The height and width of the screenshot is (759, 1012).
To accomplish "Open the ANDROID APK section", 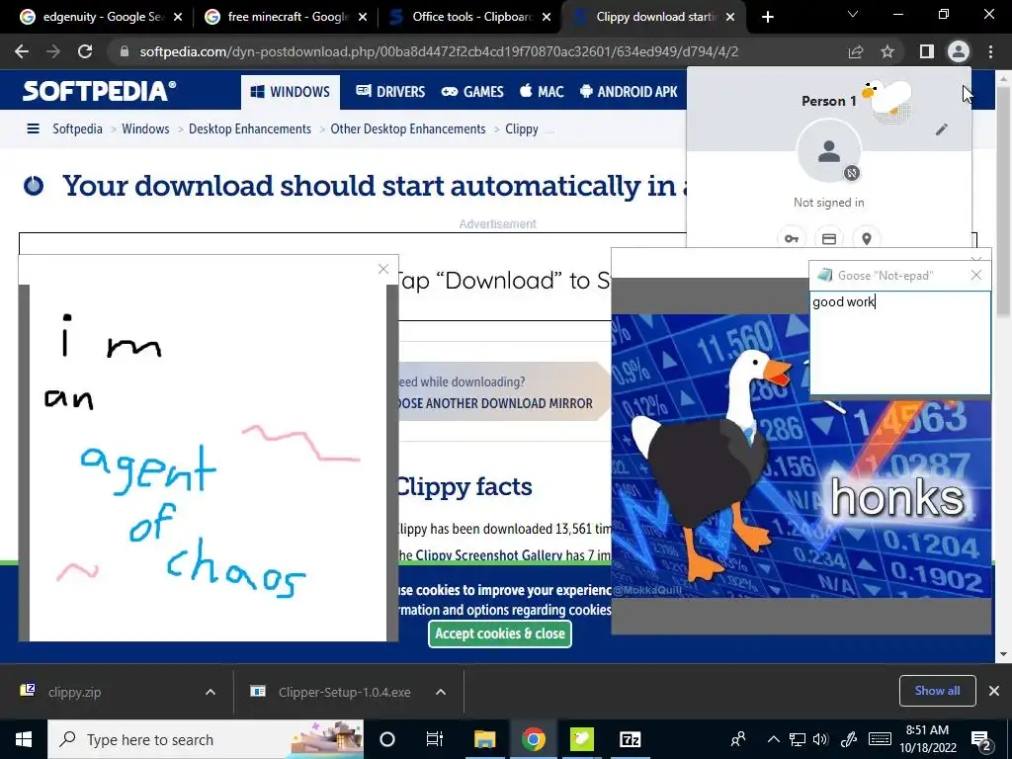I will pos(629,92).
